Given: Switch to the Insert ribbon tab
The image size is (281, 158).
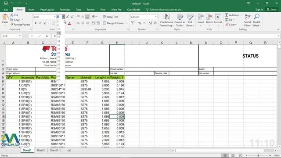Looking at the screenshot, I should pos(31,10).
